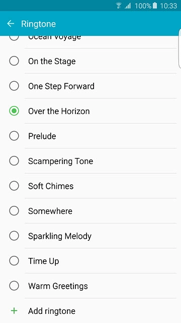This screenshot has height=323, width=181.
Task: Tap the edge panel handle
Action: (180, 48)
